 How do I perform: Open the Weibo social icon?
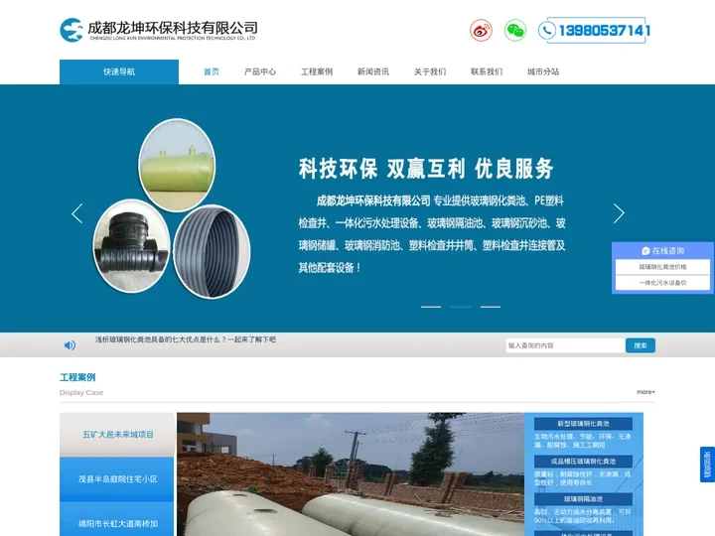click(x=481, y=31)
